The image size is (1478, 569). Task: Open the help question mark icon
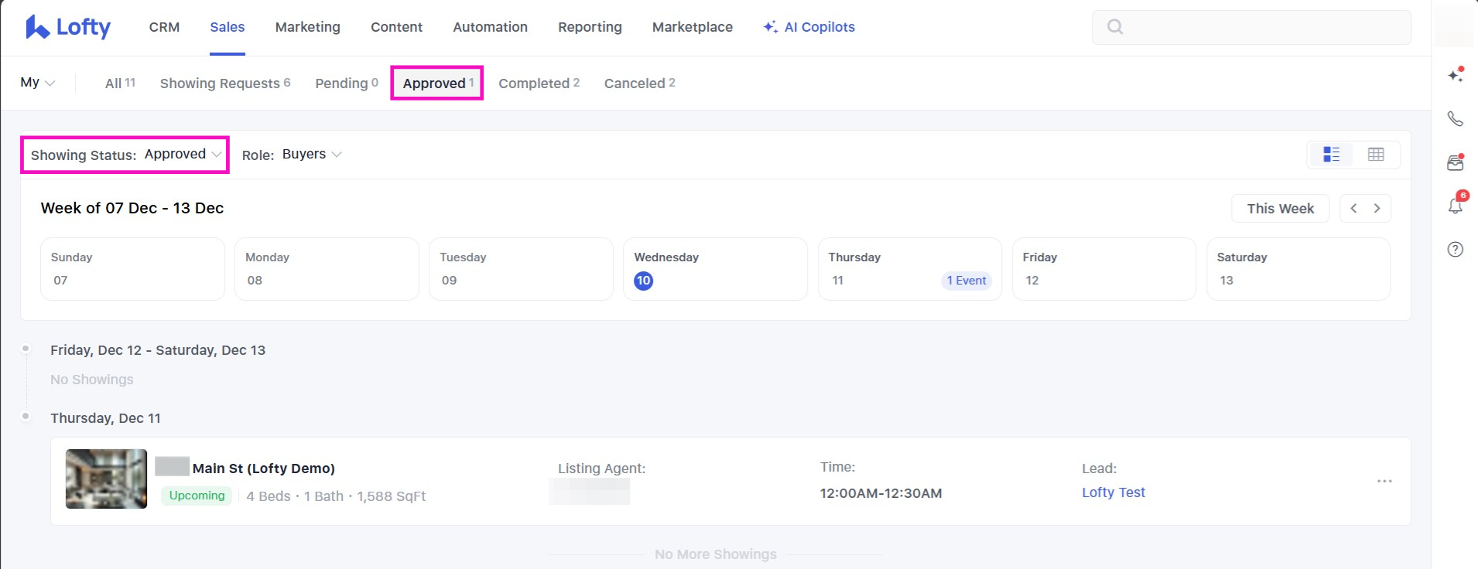point(1455,249)
